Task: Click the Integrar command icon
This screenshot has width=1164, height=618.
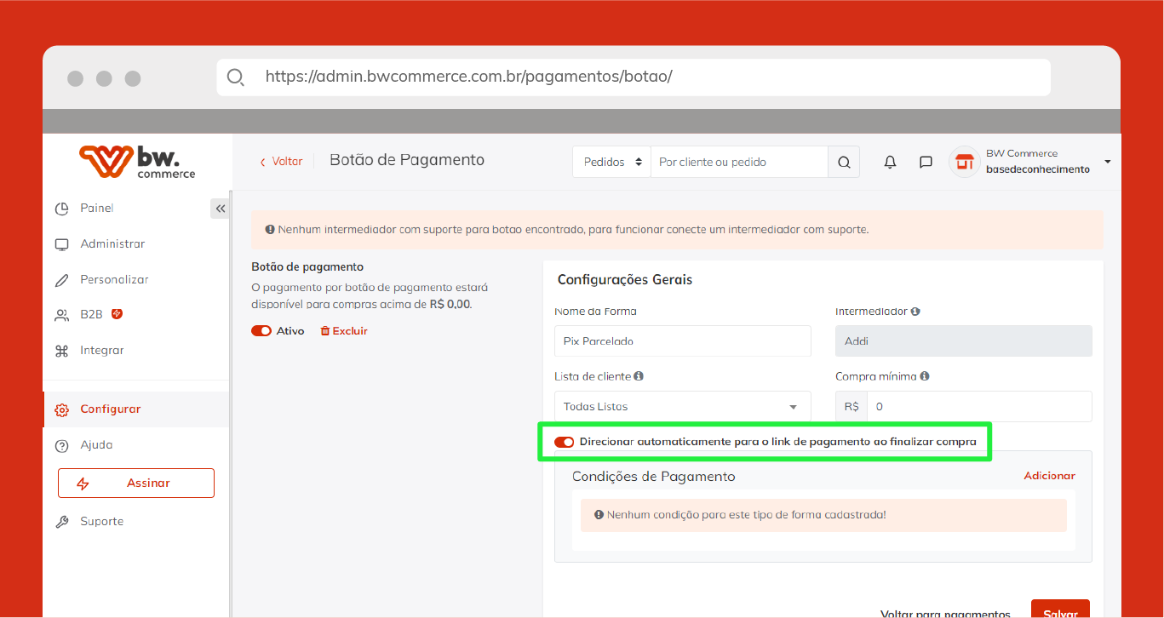Action: tap(61, 351)
